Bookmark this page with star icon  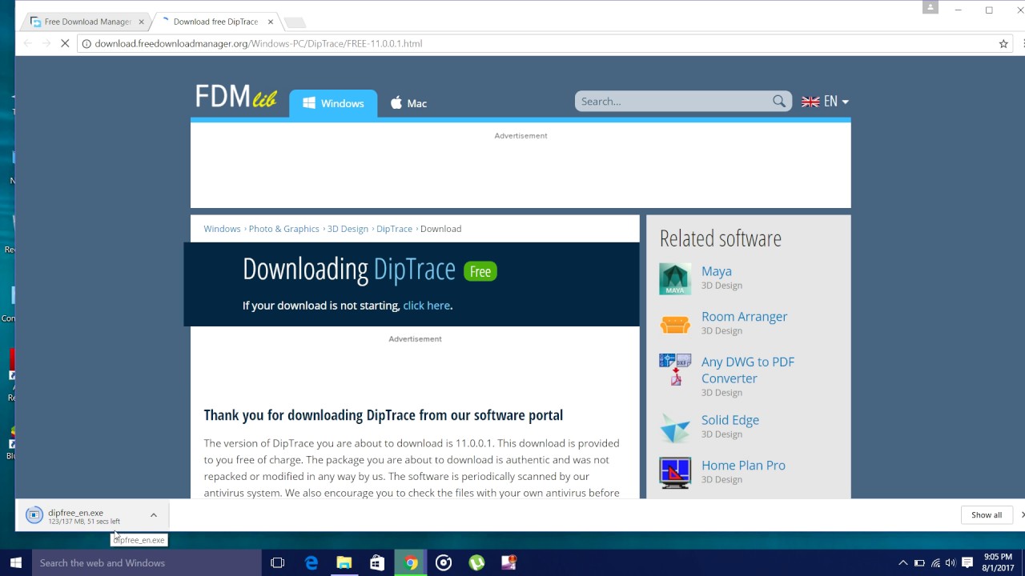coord(1003,44)
